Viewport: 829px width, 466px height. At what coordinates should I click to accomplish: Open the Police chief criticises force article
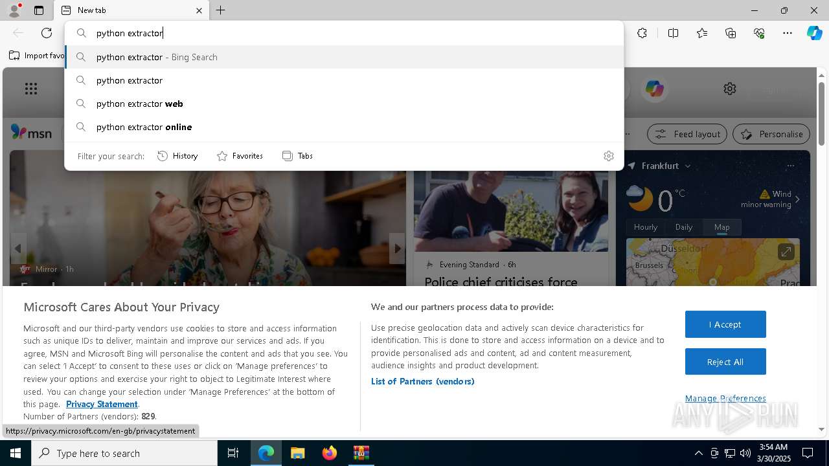click(501, 282)
